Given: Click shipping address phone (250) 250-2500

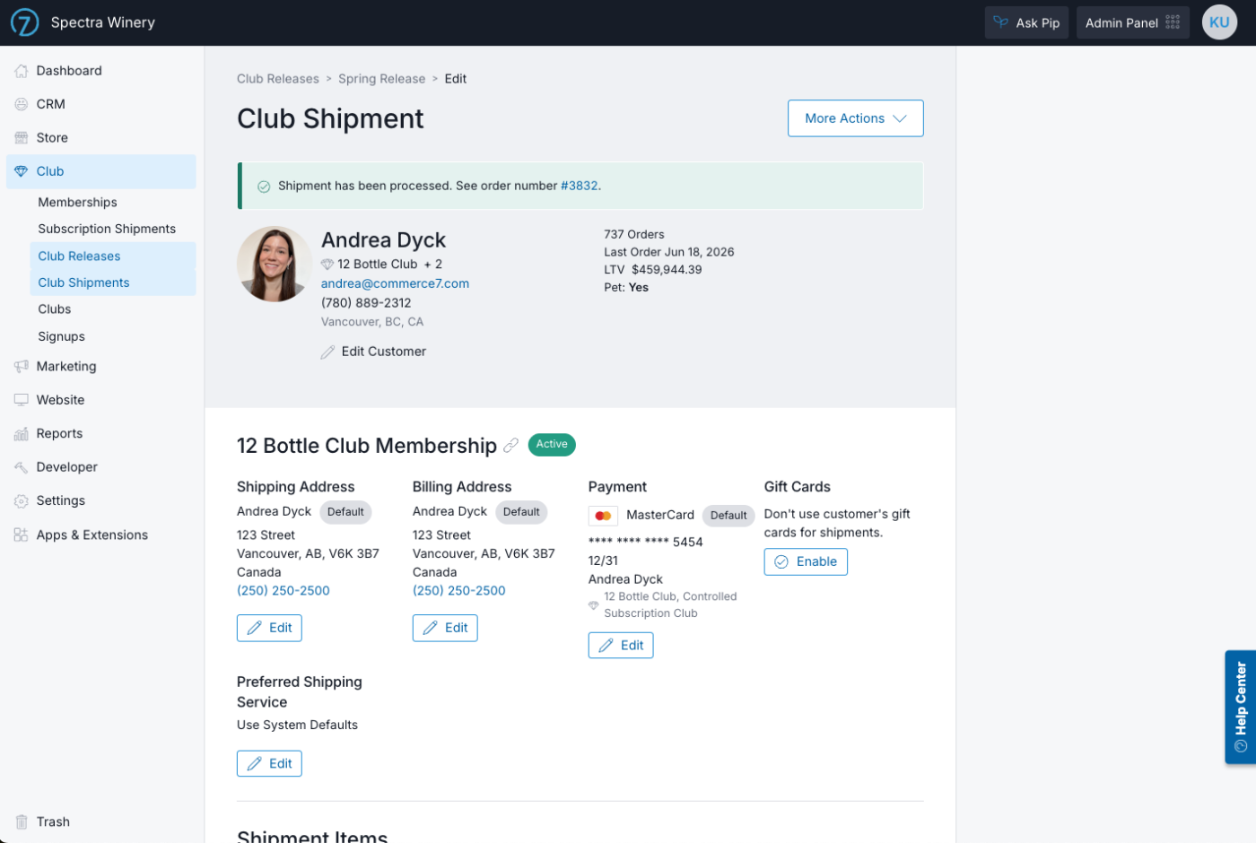Looking at the screenshot, I should pos(283,591).
